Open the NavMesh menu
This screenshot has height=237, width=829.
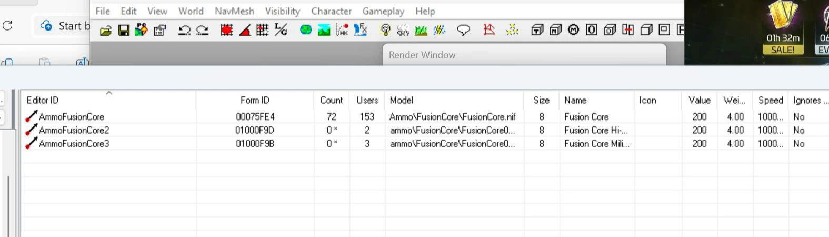234,11
